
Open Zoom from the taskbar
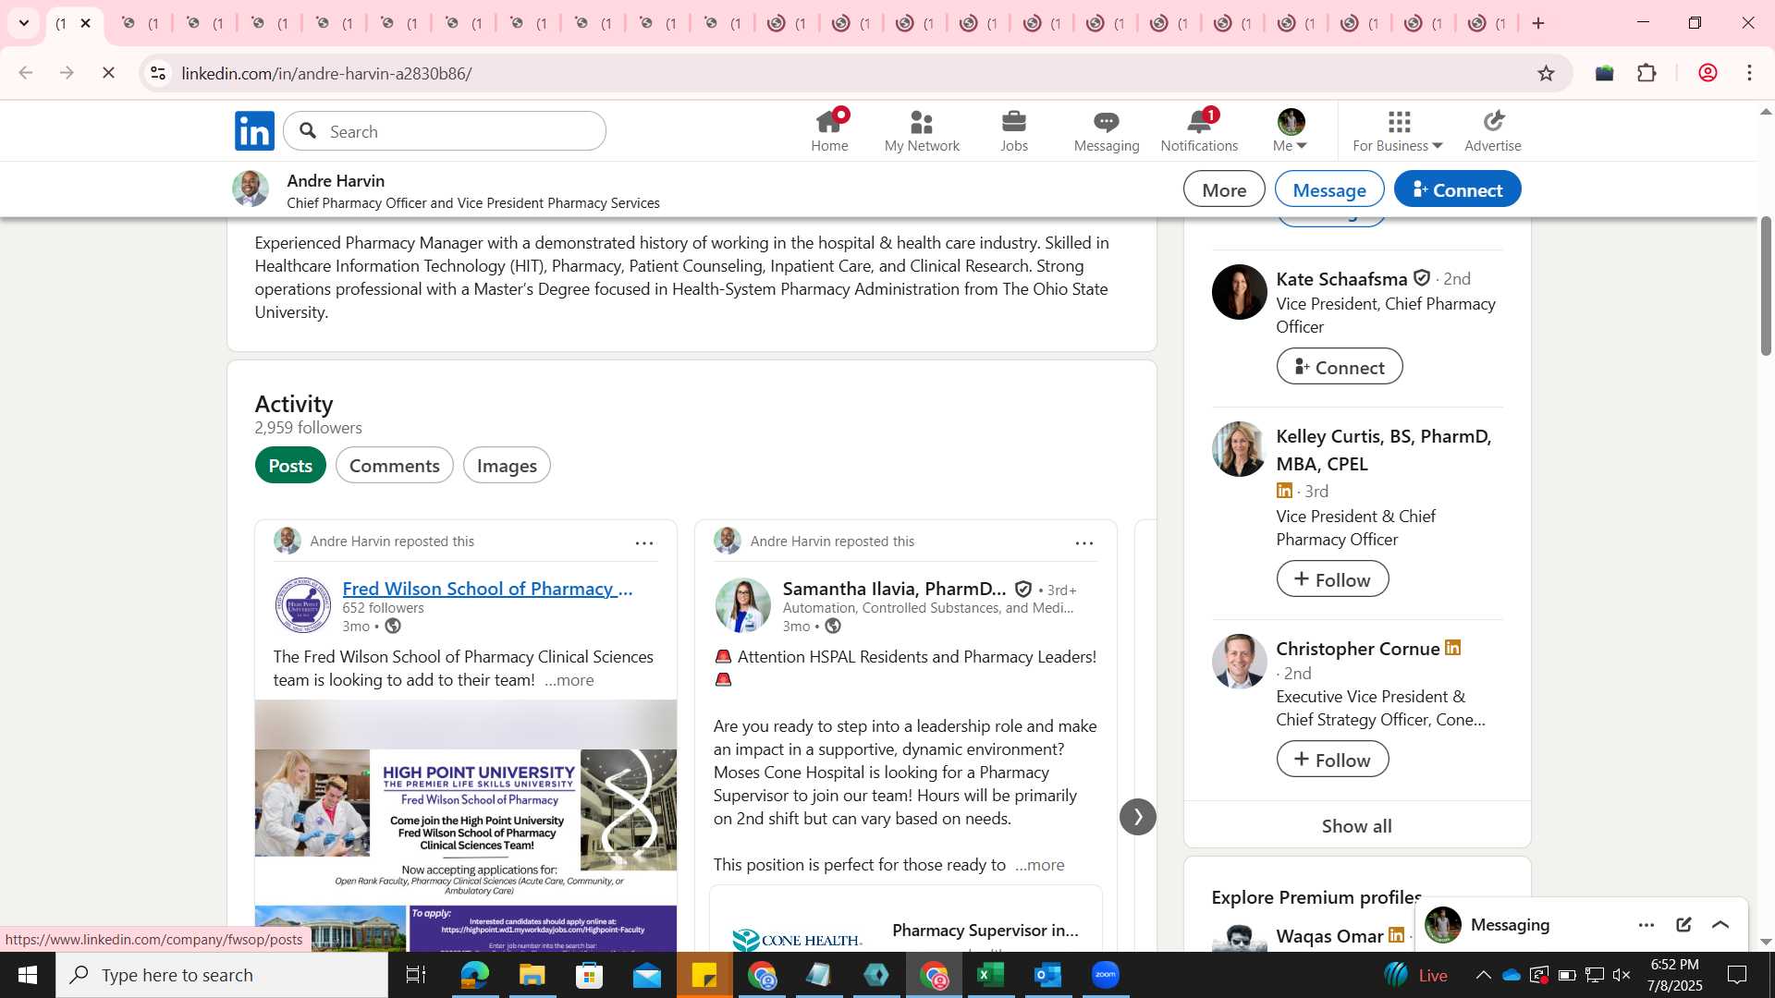click(1106, 975)
